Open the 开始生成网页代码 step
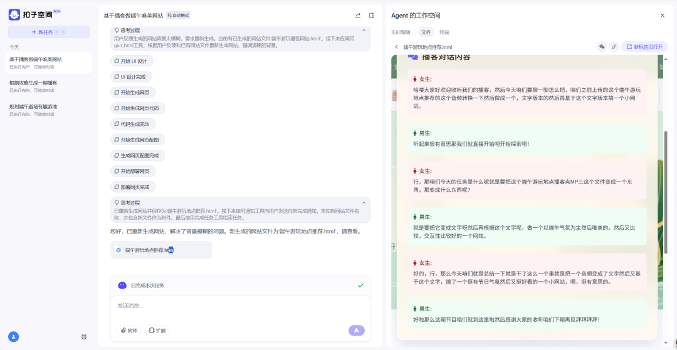 click(x=138, y=108)
